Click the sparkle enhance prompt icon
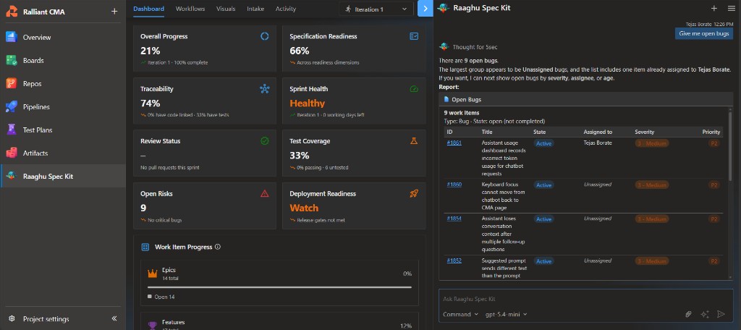This screenshot has height=330, width=741. point(705,314)
